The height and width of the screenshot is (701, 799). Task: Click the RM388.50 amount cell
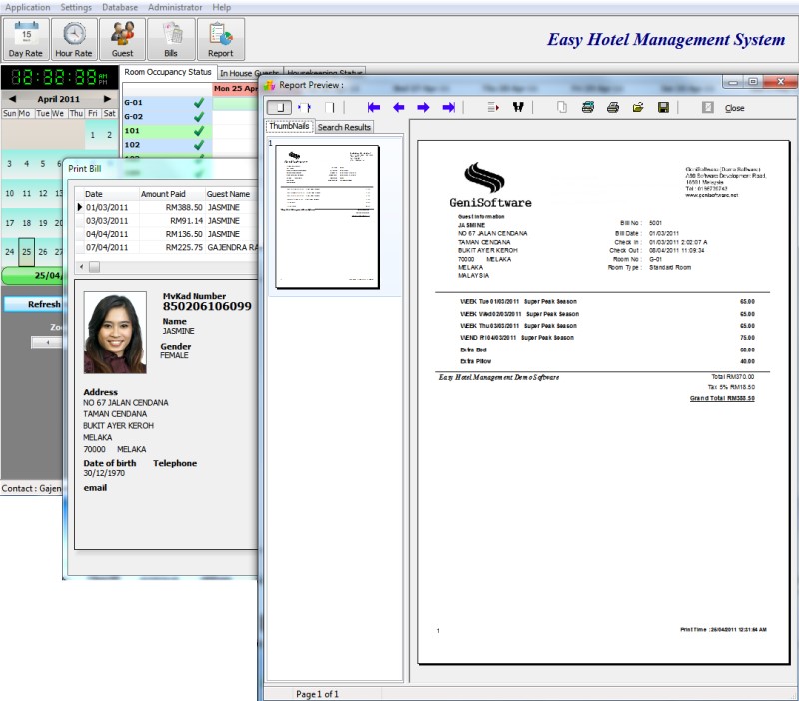click(x=172, y=207)
